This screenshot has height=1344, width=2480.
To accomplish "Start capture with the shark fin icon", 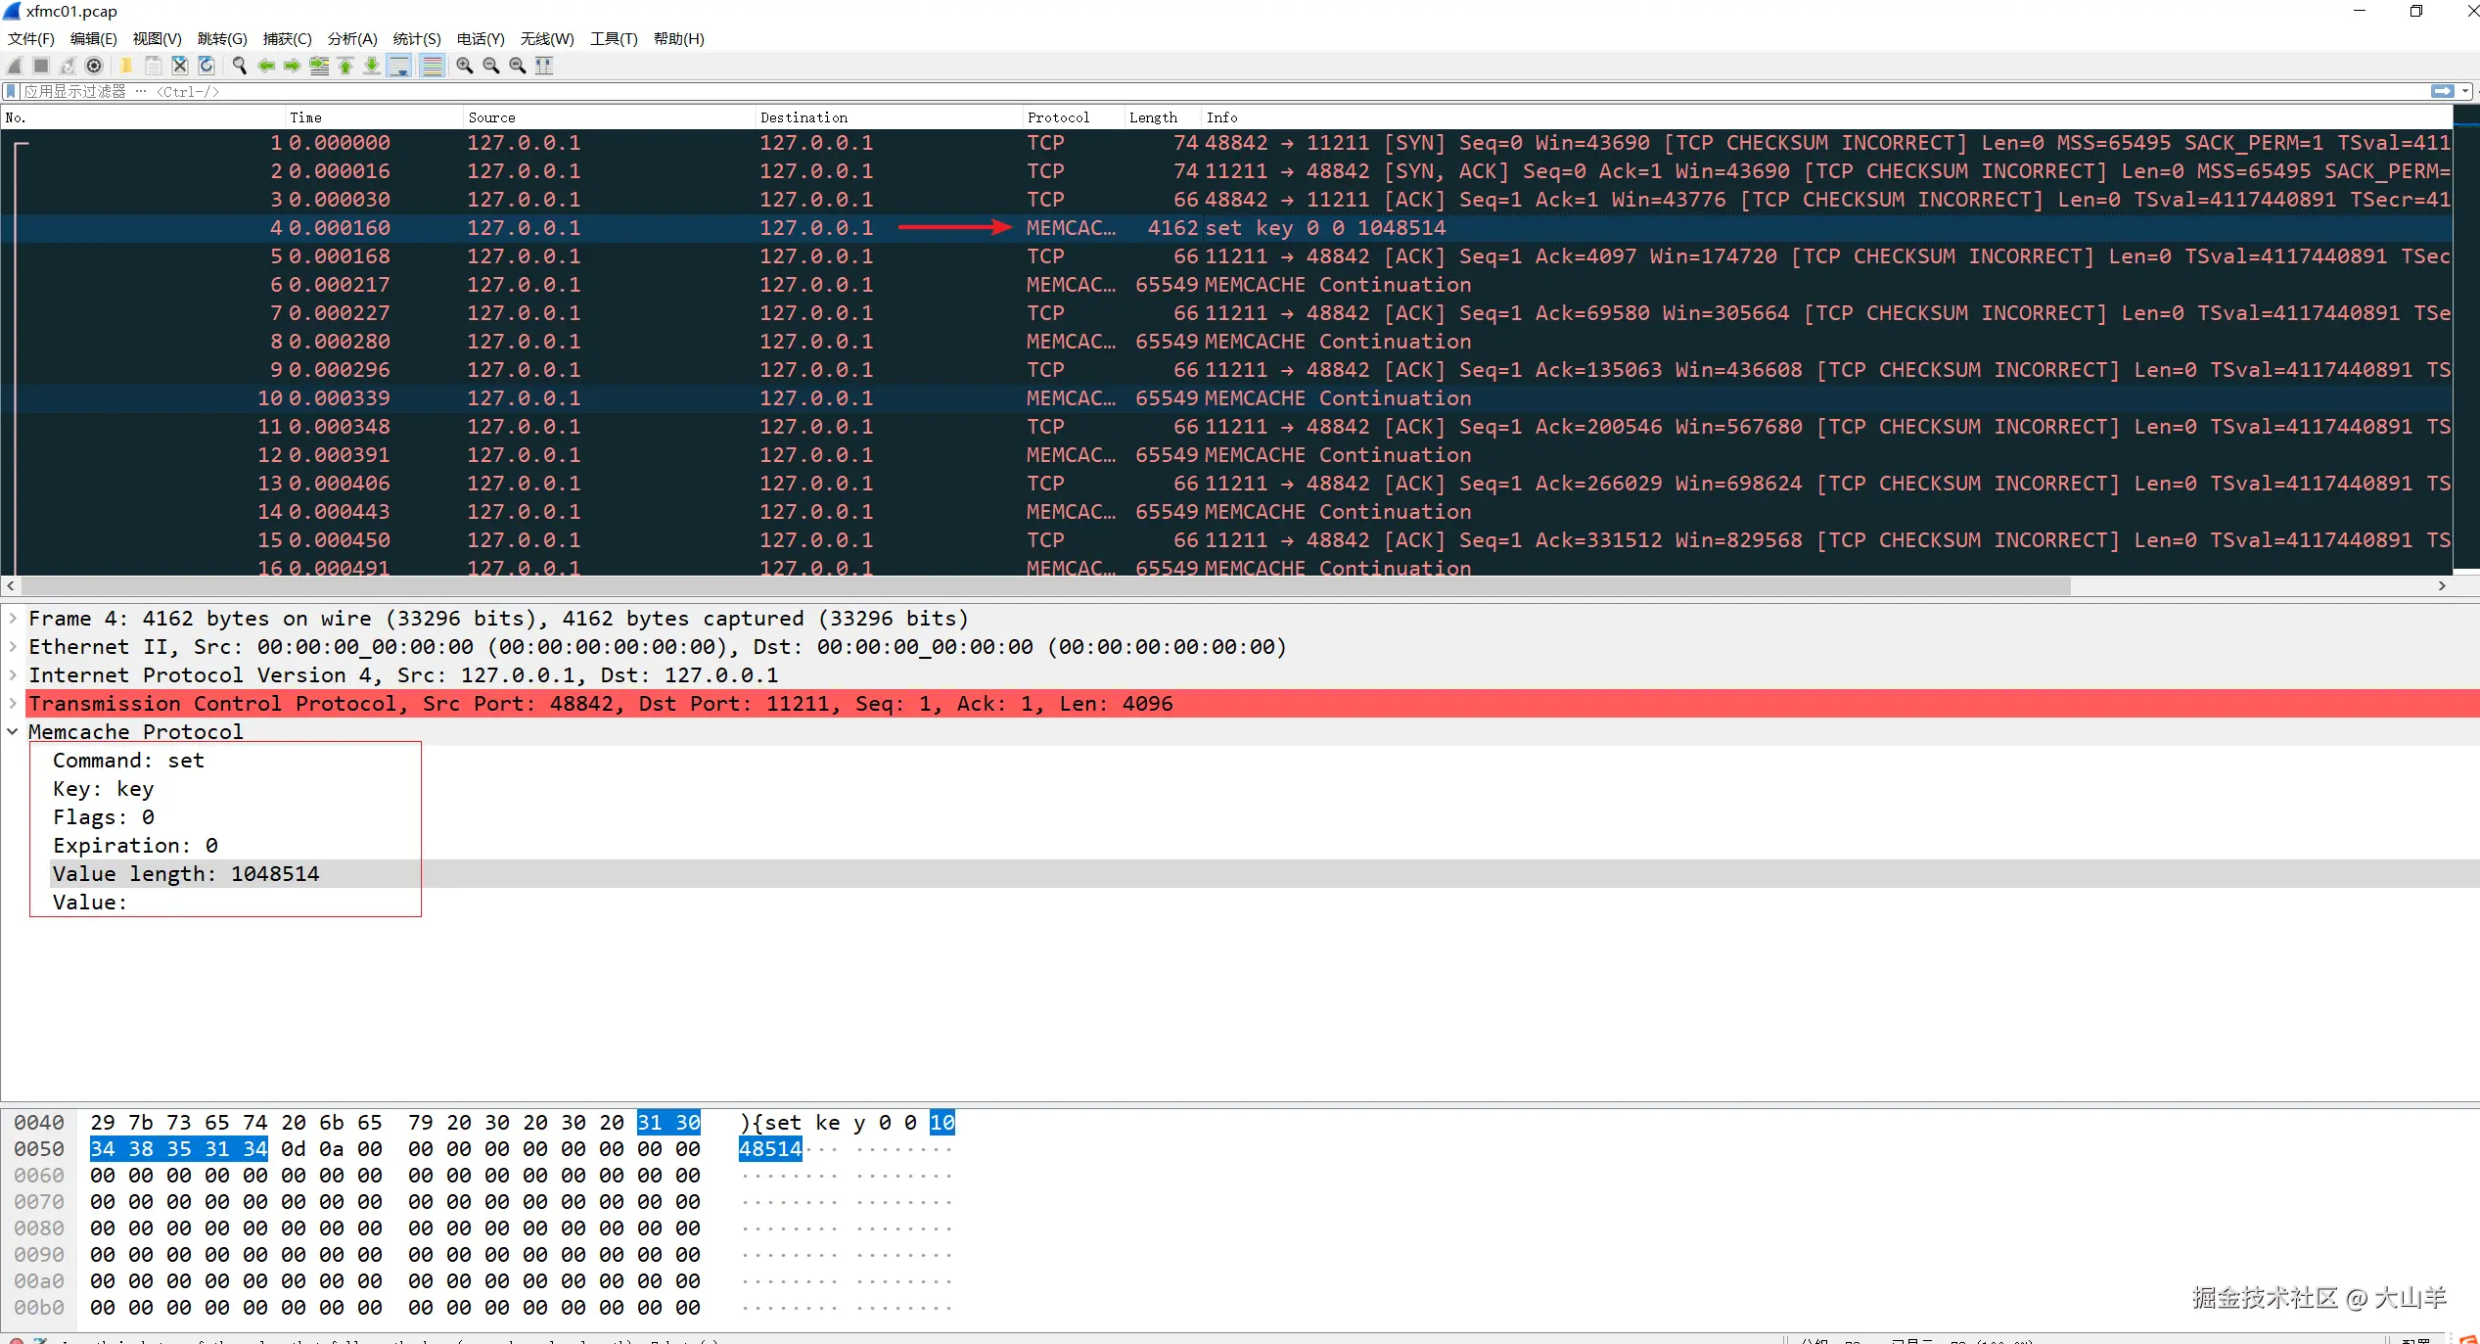I will 15,66.
